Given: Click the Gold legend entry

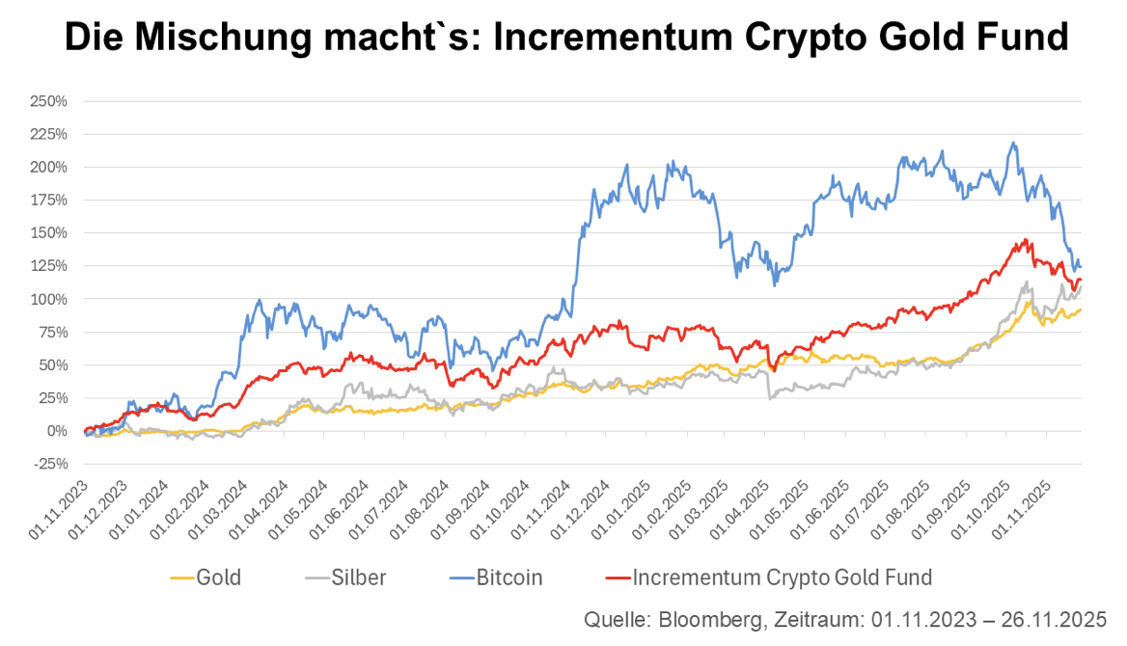Looking at the screenshot, I should click(x=218, y=578).
